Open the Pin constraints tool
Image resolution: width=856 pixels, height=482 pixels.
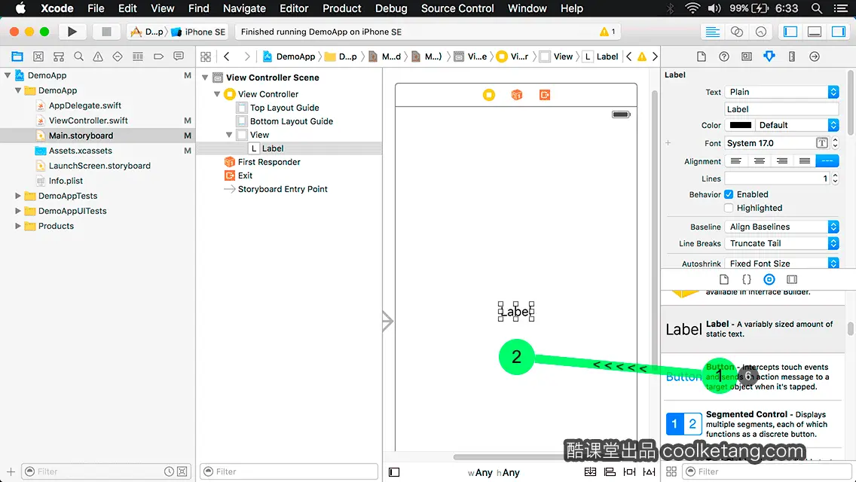click(x=629, y=471)
